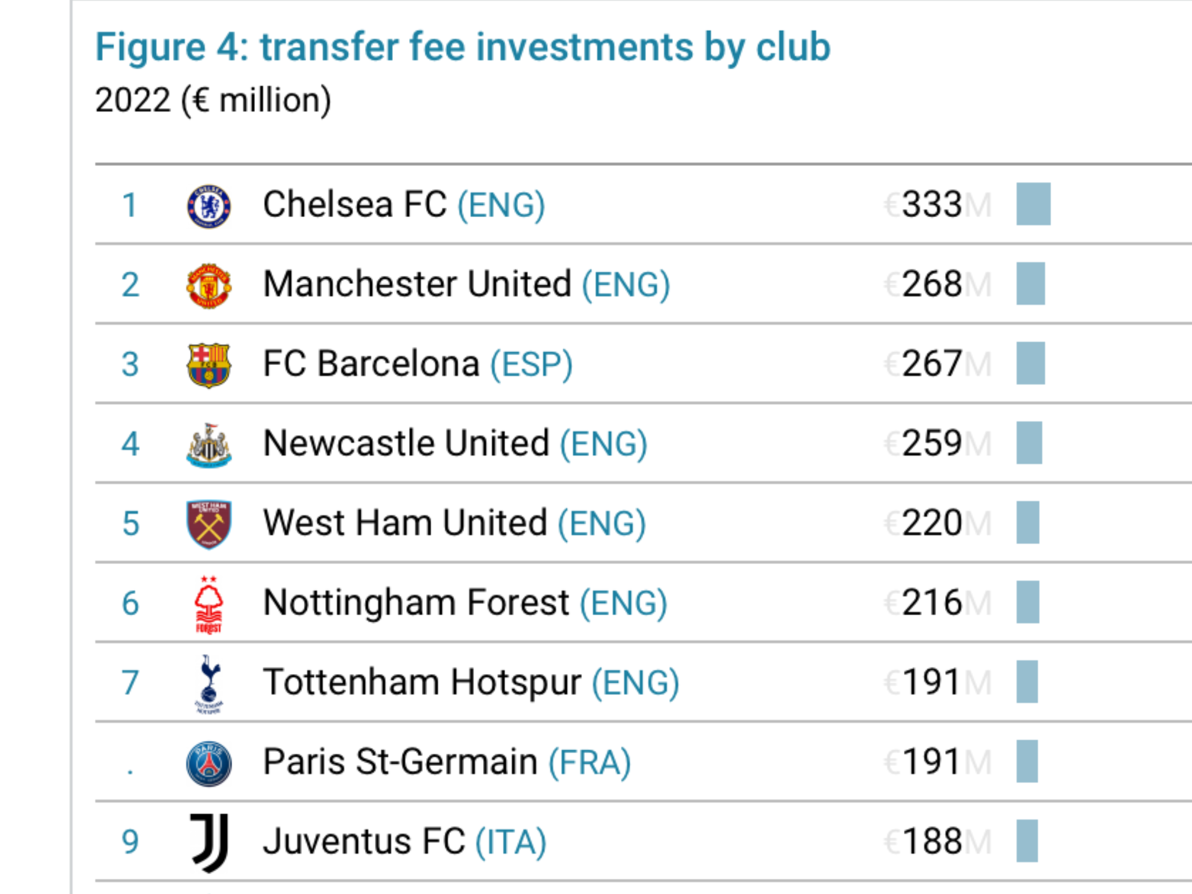Select the FC Barcelona crest
The width and height of the screenshot is (1192, 894).
click(209, 365)
